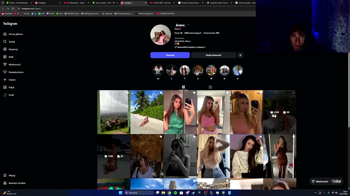This screenshot has height=196, width=350.
Task: Open black-and-white sunglasses post
Action: tap(180, 156)
